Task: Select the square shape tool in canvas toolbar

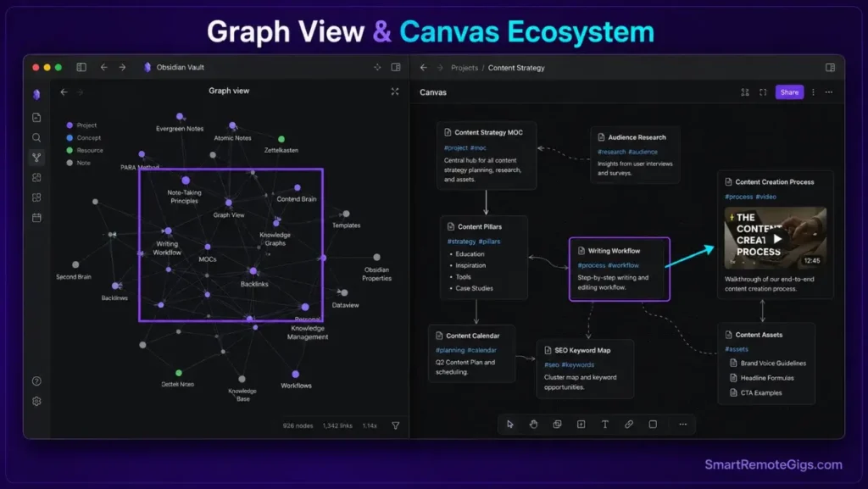Action: (653, 425)
